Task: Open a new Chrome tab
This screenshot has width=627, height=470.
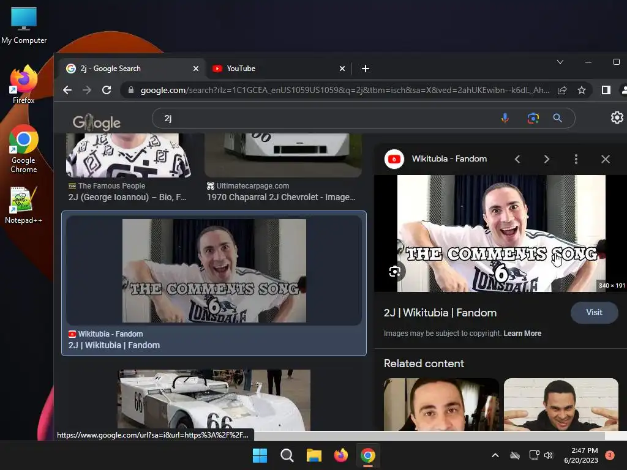Action: pyautogui.click(x=365, y=69)
